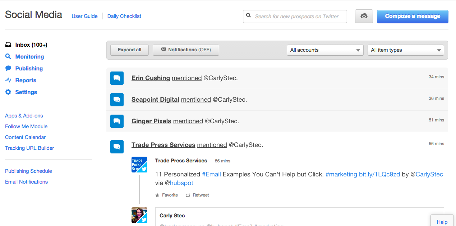Go to Reports section
Image resolution: width=456 pixels, height=226 pixels.
[26, 80]
